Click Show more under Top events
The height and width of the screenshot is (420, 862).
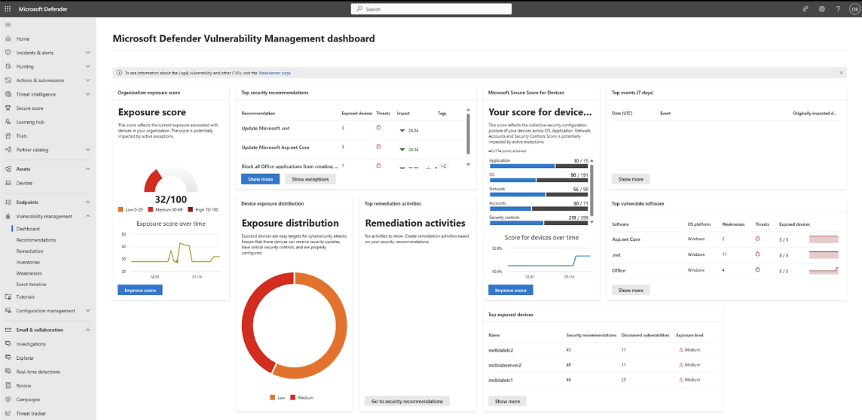click(x=631, y=179)
